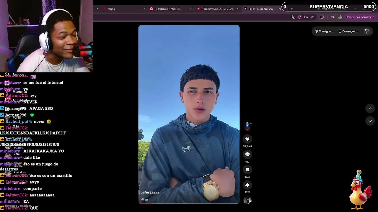Open the sound disc below the share count
The height and width of the screenshot is (212, 378).
[x=247, y=201]
